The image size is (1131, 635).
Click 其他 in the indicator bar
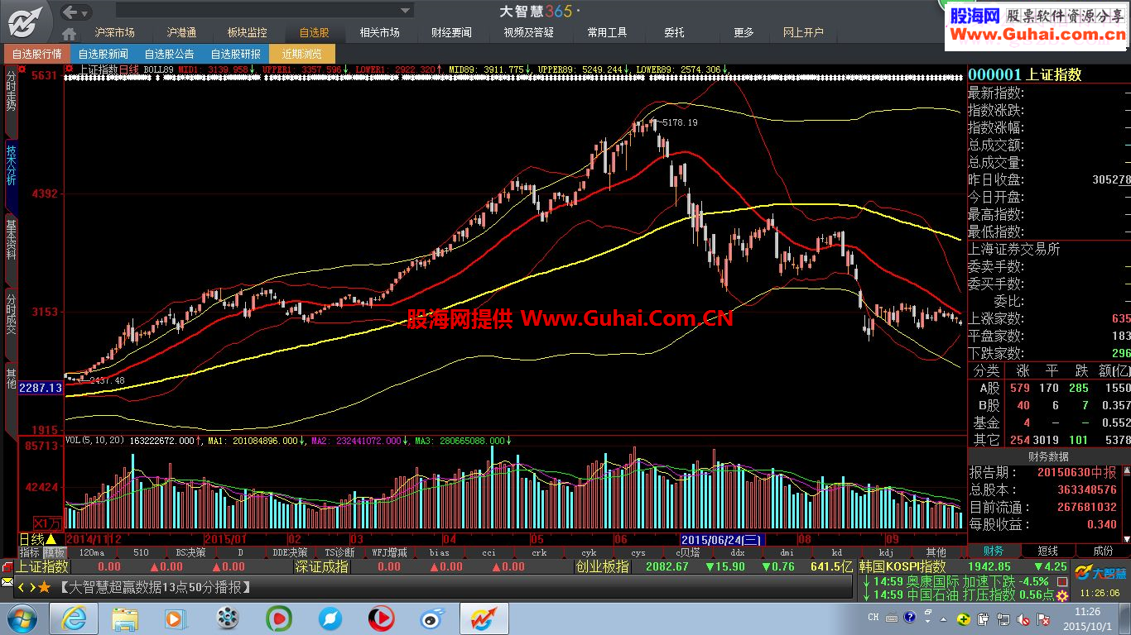(x=936, y=552)
